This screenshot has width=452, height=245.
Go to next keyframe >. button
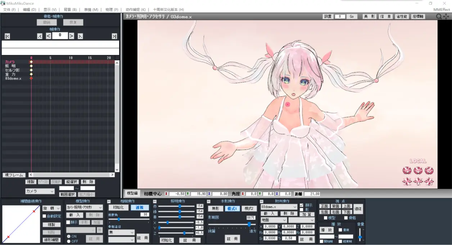(80, 36)
